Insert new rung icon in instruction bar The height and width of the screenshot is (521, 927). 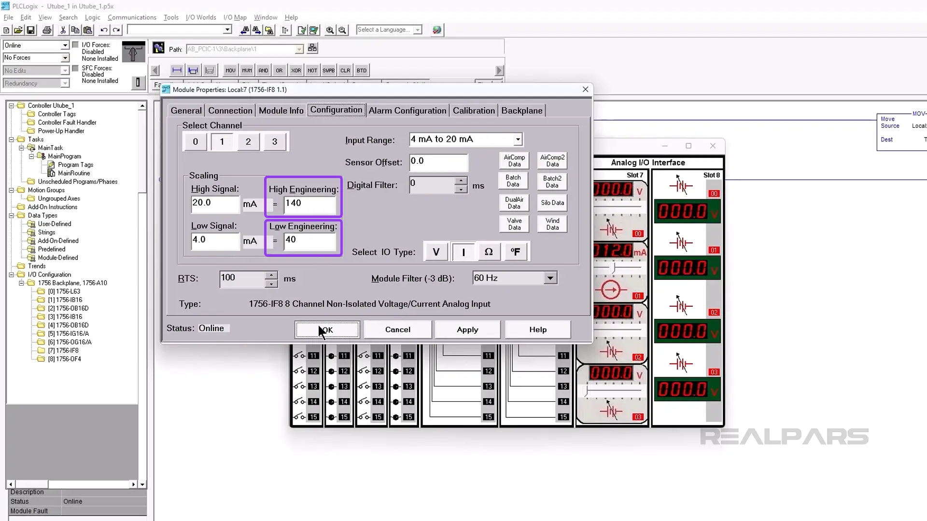click(x=177, y=70)
